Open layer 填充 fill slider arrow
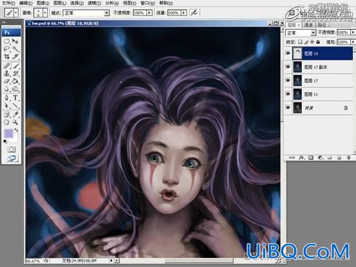This screenshot has width=356, height=267. (353, 42)
